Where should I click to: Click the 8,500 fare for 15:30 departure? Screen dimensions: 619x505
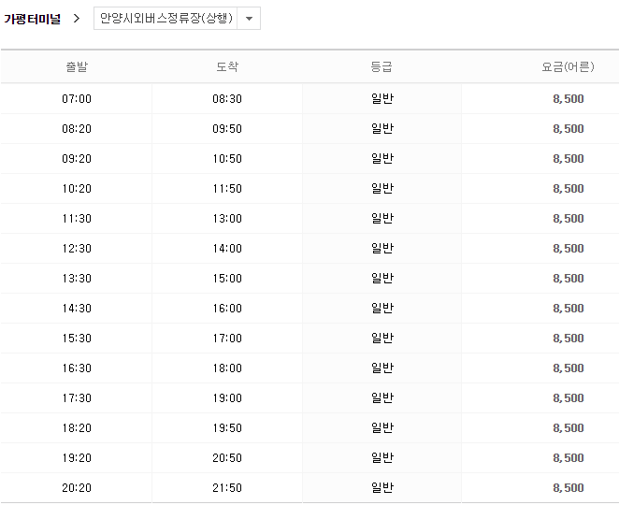[x=569, y=339]
